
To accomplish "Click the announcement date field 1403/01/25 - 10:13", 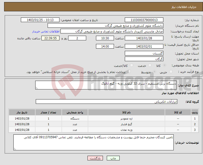I will pos(40,20).
